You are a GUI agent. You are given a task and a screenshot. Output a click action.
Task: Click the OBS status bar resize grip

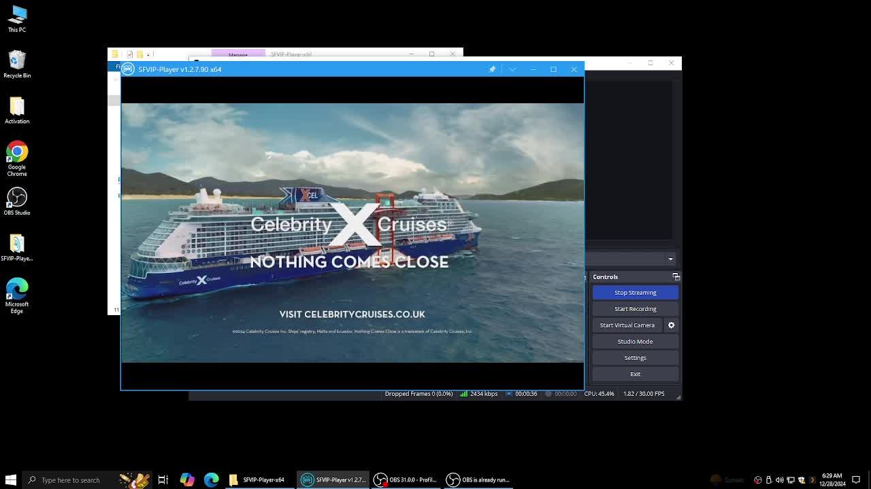(x=678, y=397)
